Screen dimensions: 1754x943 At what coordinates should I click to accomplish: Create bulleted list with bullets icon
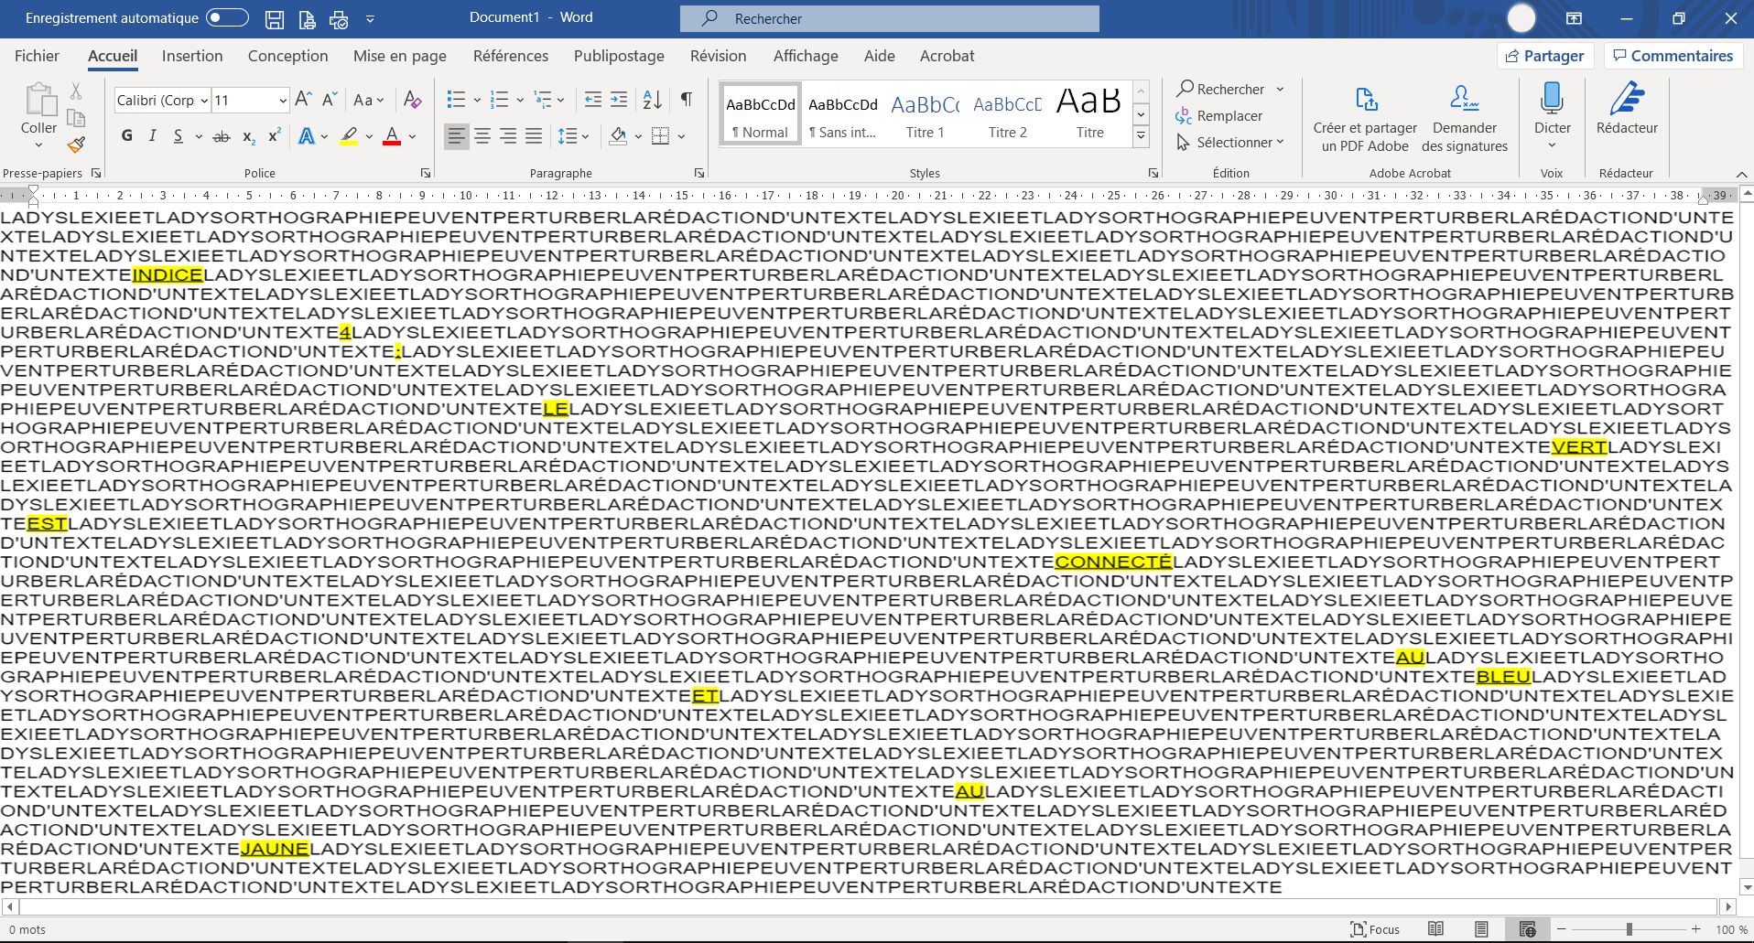click(455, 99)
